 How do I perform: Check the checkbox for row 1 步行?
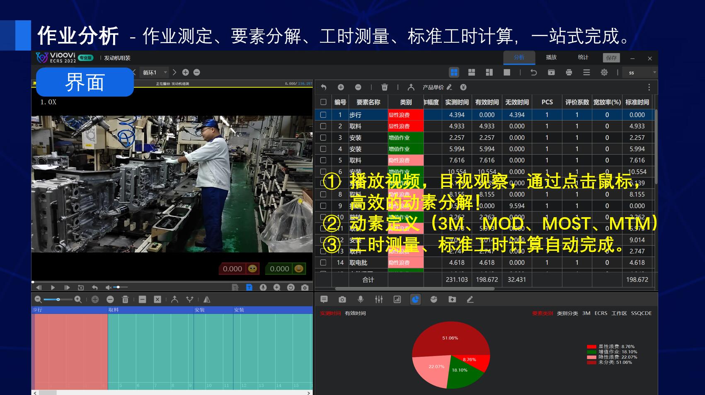pos(323,115)
